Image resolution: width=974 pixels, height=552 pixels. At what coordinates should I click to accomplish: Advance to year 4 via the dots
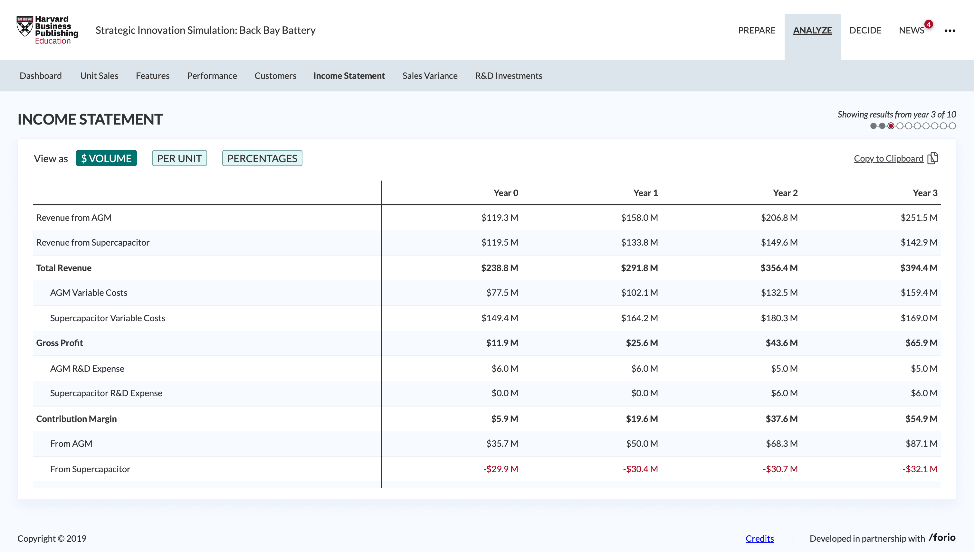tap(901, 126)
